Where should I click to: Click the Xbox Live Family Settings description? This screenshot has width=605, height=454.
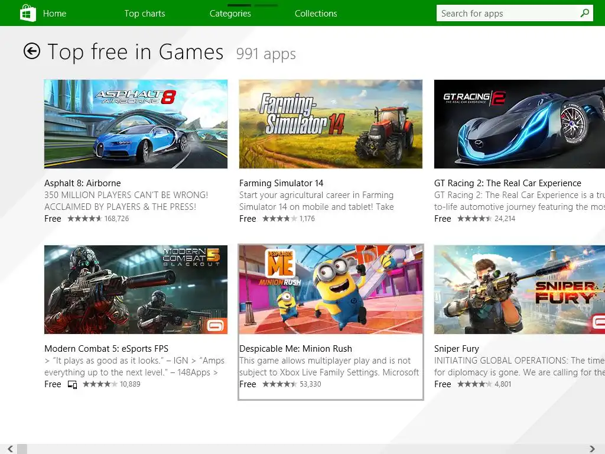coord(329,367)
